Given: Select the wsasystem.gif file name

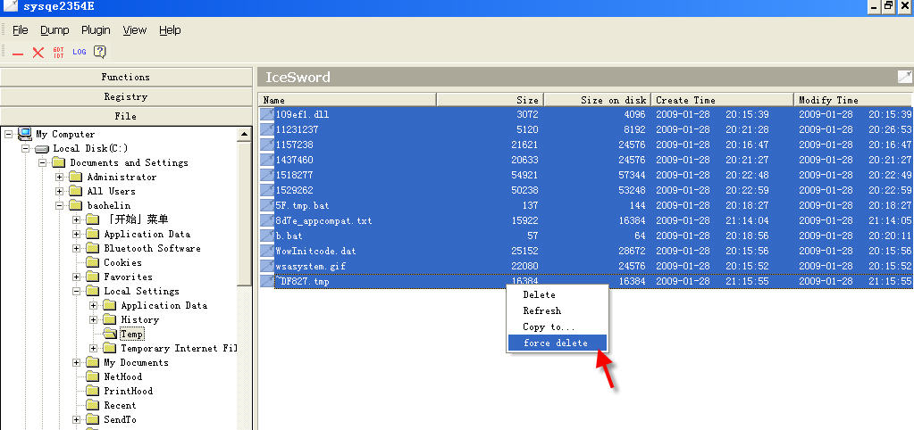Looking at the screenshot, I should point(312,266).
